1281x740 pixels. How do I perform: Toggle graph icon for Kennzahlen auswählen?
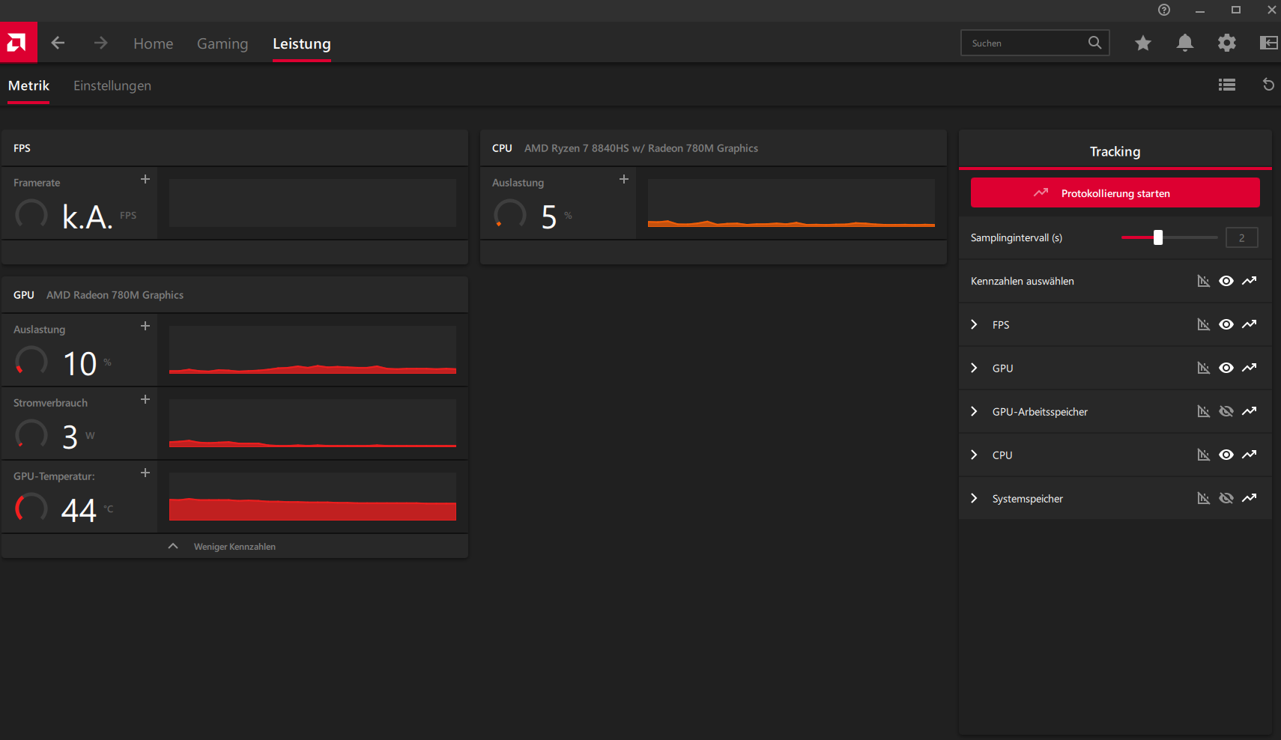(x=1203, y=281)
